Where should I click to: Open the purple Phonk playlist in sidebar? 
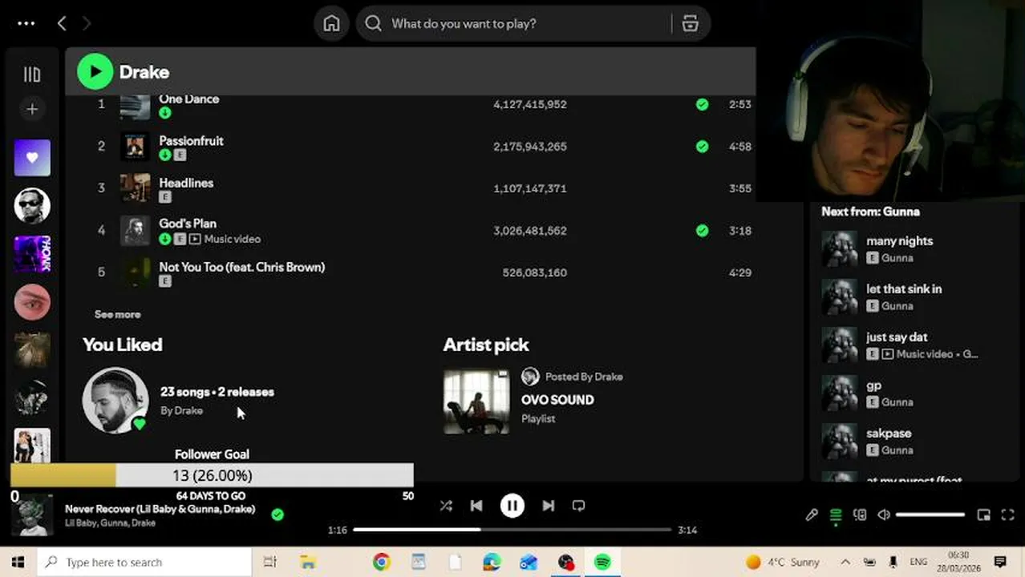(32, 254)
